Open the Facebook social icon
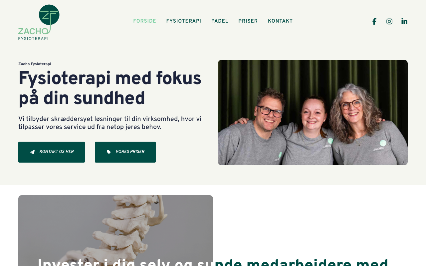 click(x=374, y=22)
